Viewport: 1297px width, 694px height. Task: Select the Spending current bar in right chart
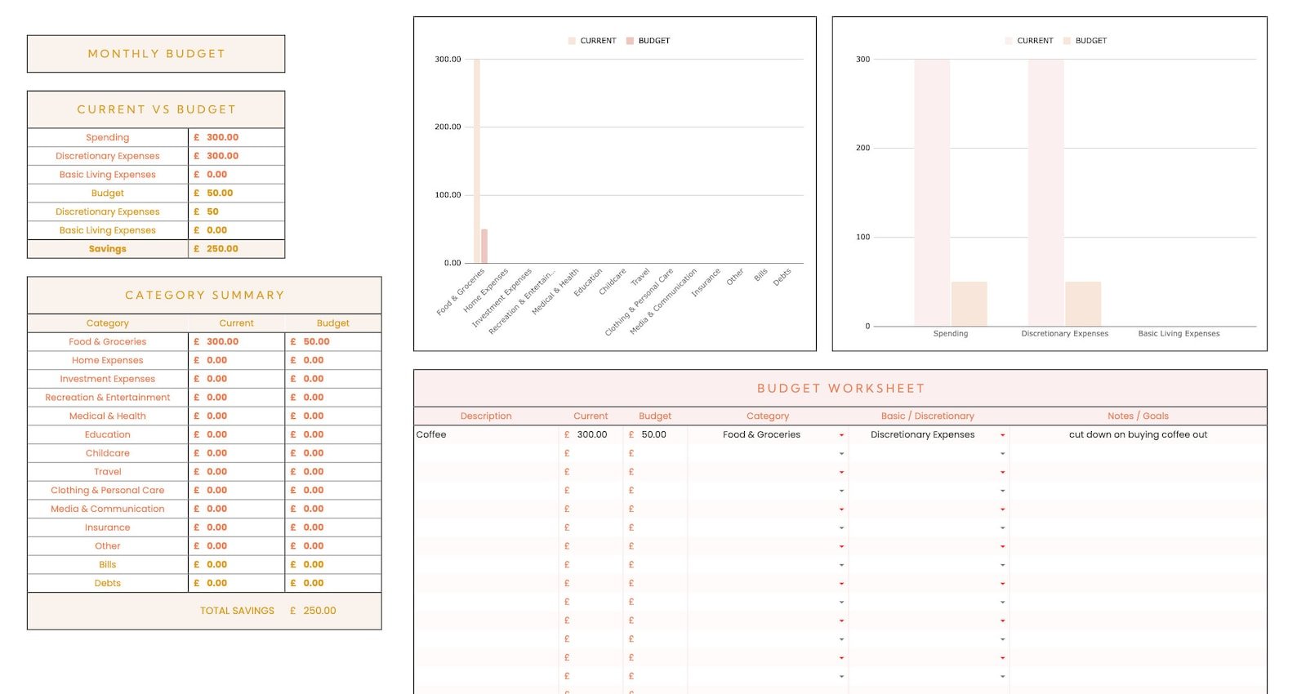tap(932, 193)
